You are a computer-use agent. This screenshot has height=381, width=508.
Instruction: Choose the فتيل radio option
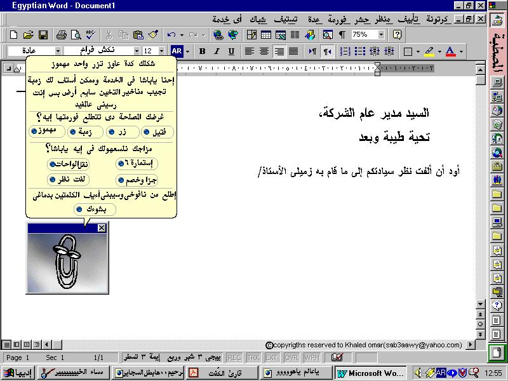pos(157,132)
